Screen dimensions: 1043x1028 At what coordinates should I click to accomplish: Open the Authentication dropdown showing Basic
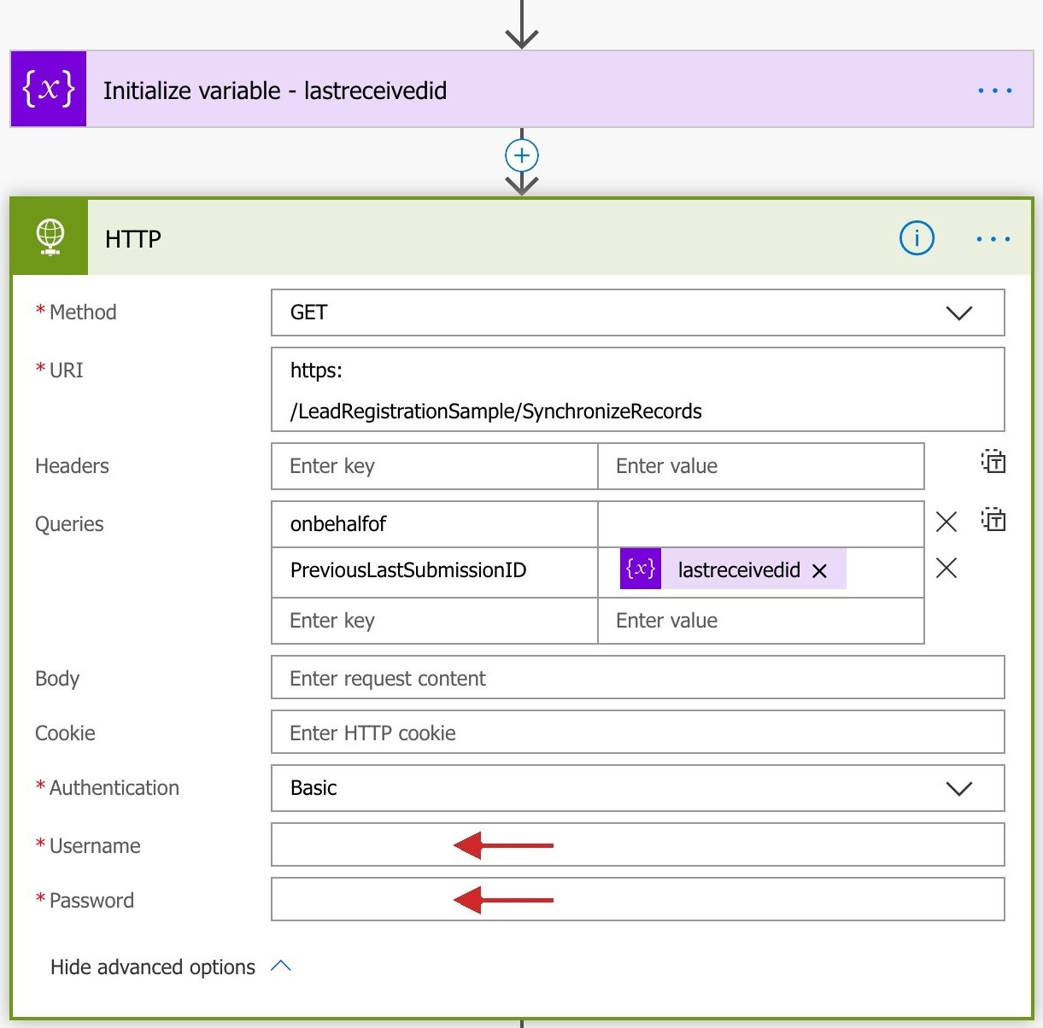pyautogui.click(x=637, y=788)
